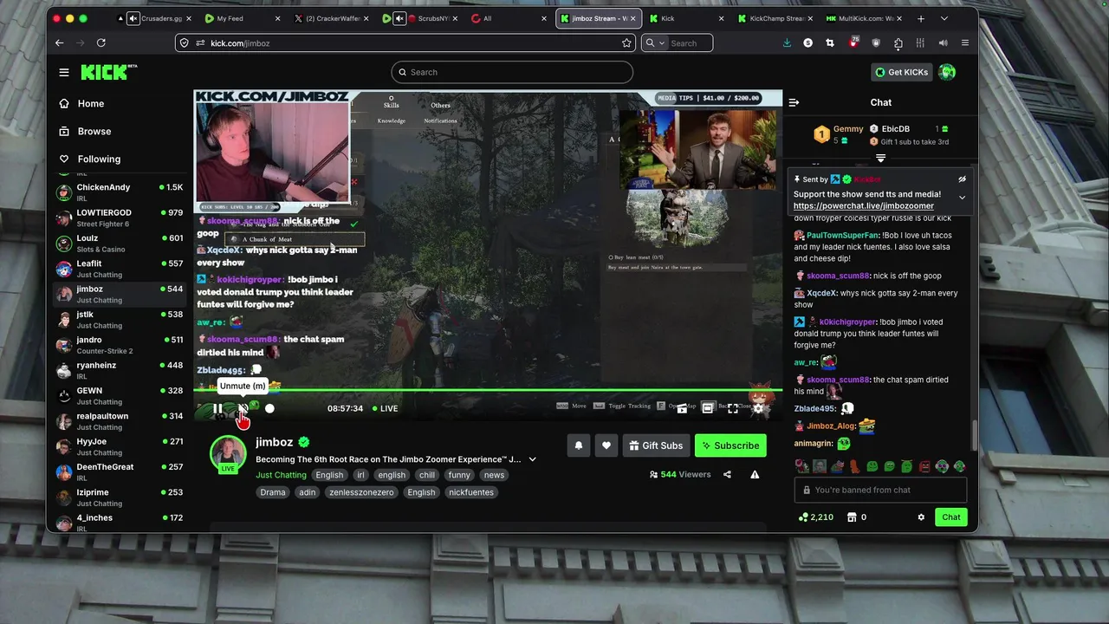
Task: Adjust the player volume knob
Action: [269, 408]
